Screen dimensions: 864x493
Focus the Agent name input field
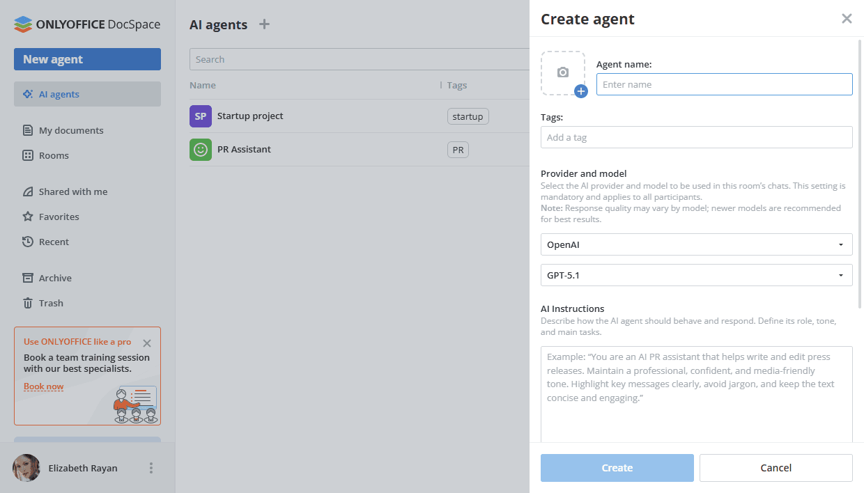point(725,84)
